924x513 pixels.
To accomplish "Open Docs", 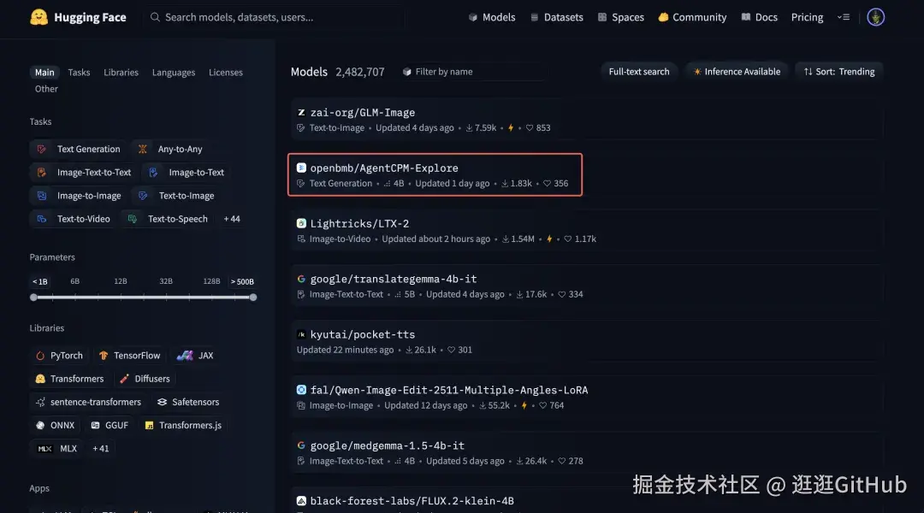I will [x=759, y=17].
